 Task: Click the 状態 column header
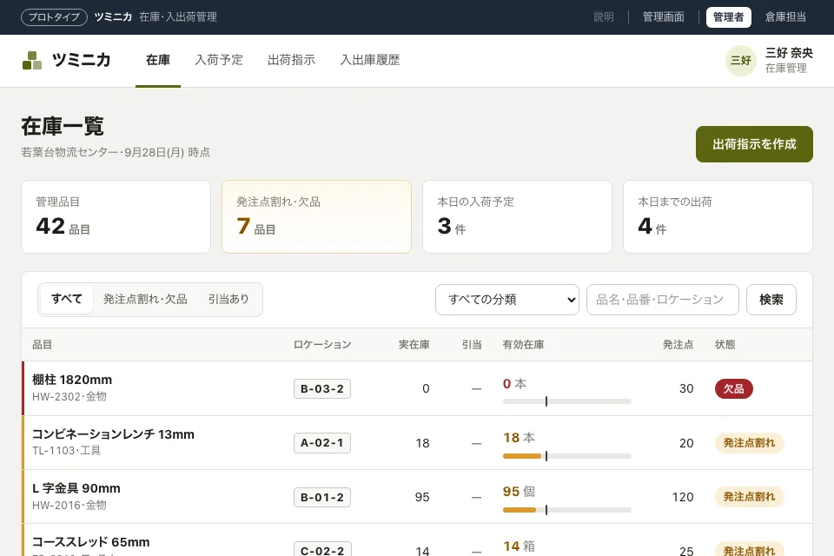pos(725,345)
